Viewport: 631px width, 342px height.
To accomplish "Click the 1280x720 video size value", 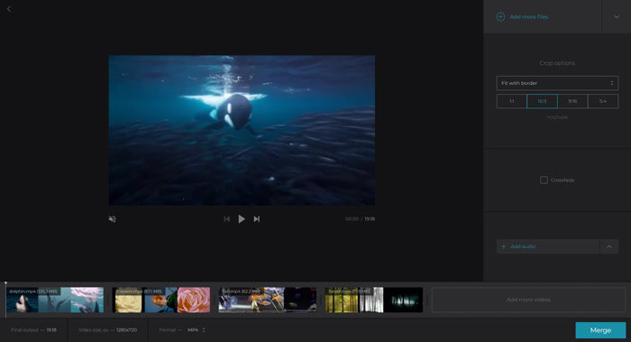I will point(126,330).
